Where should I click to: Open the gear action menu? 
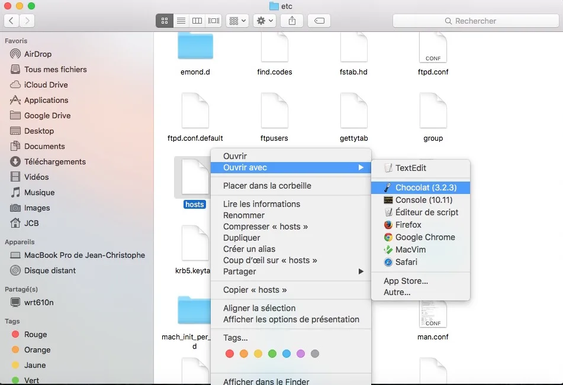click(x=265, y=21)
